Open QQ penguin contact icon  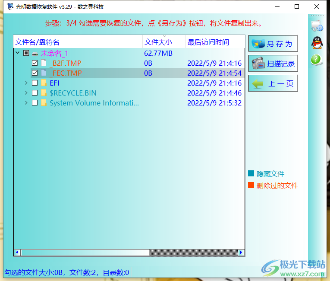click(x=317, y=43)
